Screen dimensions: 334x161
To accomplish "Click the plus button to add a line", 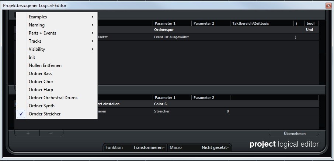I will click(x=28, y=133).
